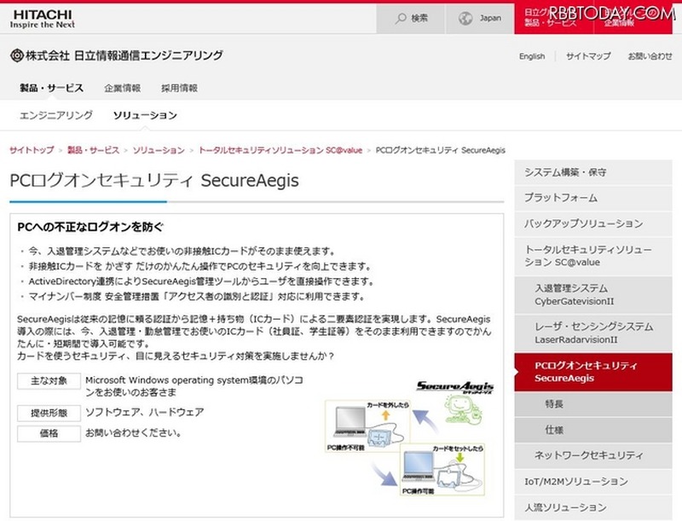Click the company emblem beside 株式会社 日立情報通信エンジニアリング
The image size is (682, 521).
coord(15,56)
